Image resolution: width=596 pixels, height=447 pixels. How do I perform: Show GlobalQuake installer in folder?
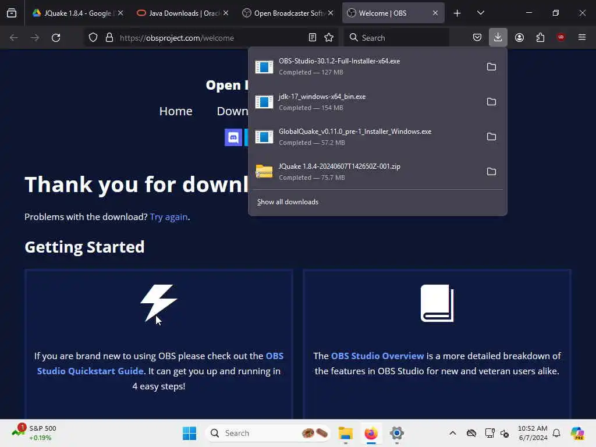click(x=491, y=137)
